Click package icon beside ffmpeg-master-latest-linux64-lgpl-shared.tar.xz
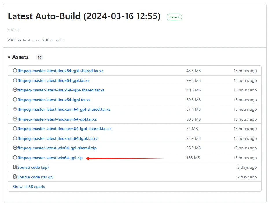This screenshot has width=271, height=205. click(x=15, y=90)
